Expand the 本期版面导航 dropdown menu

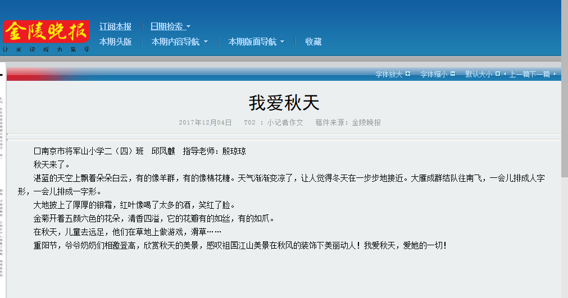point(256,42)
